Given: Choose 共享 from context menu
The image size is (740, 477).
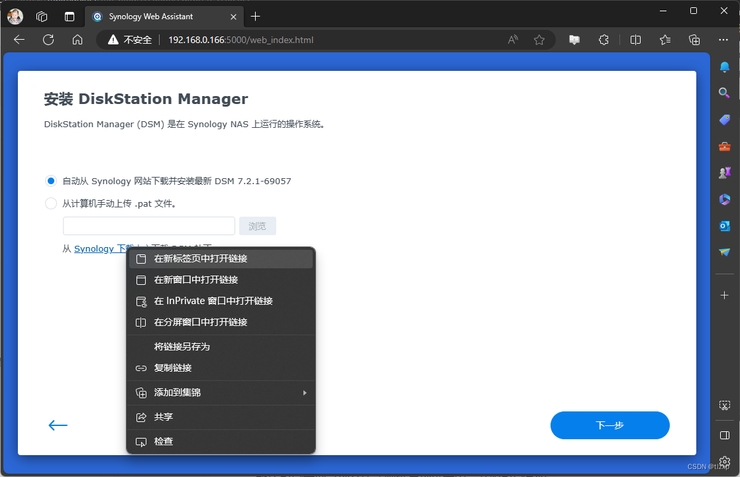Looking at the screenshot, I should click(221, 417).
